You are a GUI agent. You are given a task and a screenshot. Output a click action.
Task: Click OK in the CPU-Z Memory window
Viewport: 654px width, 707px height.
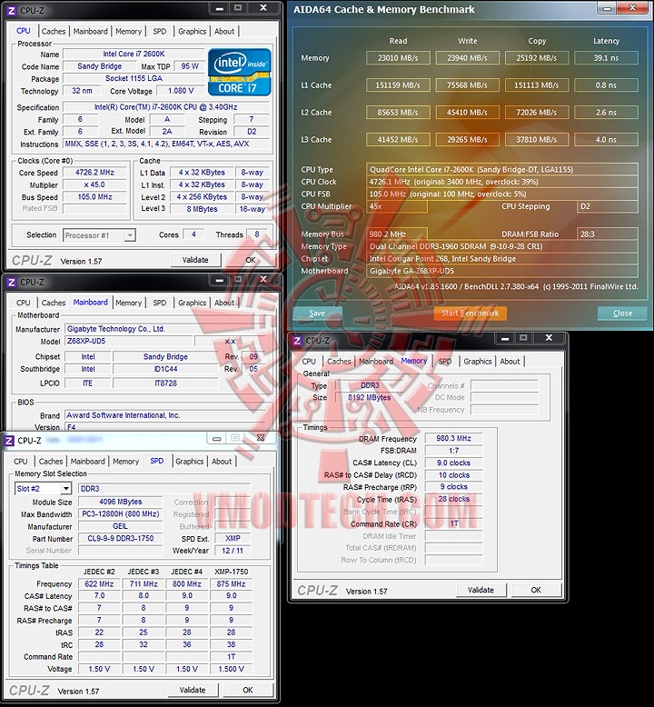[x=536, y=590]
